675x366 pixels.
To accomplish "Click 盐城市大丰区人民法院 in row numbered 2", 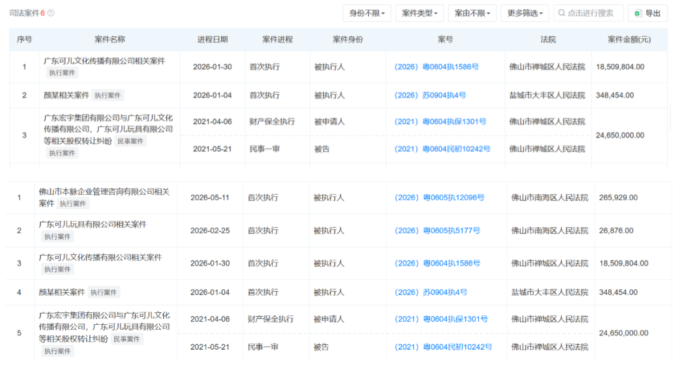I will coord(547,95).
